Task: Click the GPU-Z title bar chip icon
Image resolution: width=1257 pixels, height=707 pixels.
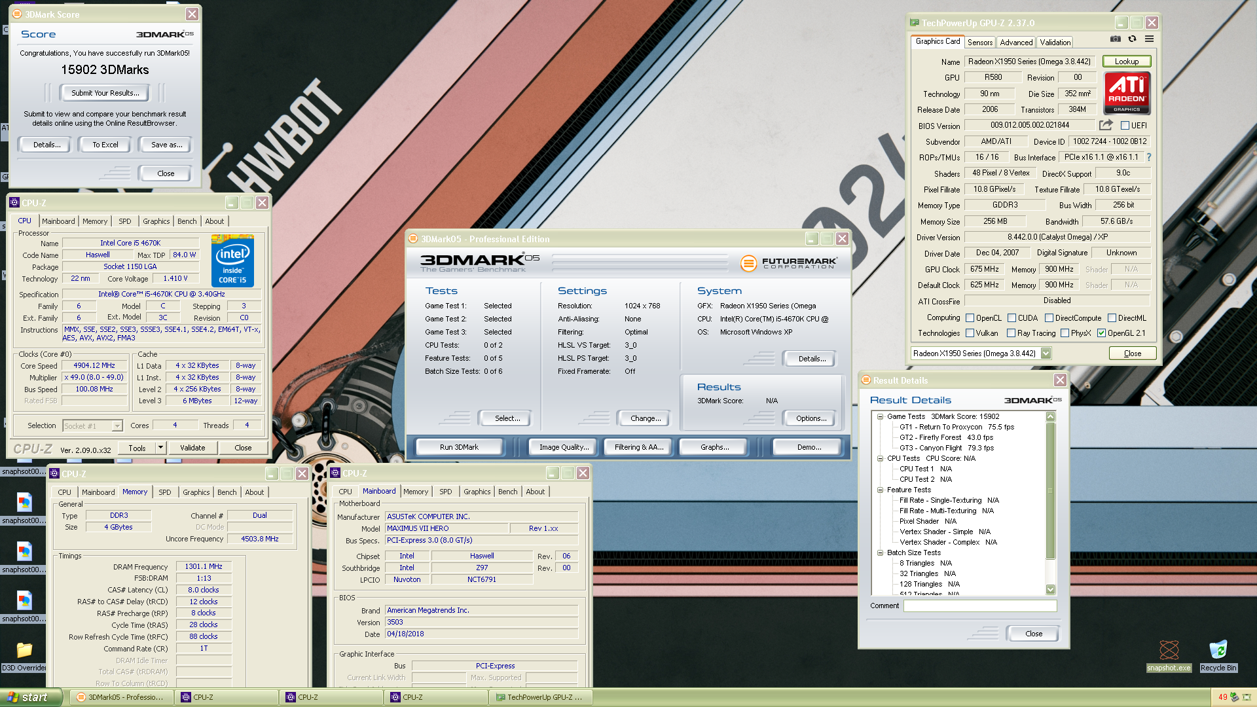Action: (x=915, y=23)
